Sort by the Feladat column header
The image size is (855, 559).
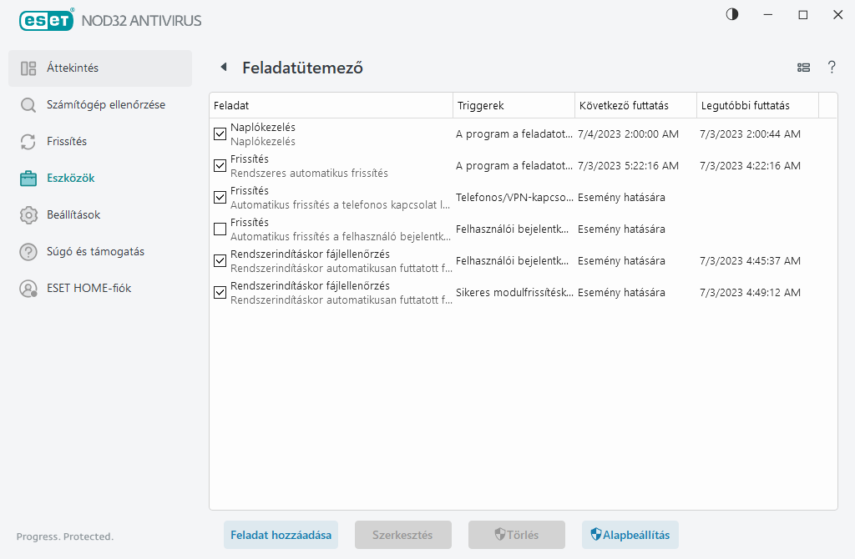pos(331,106)
